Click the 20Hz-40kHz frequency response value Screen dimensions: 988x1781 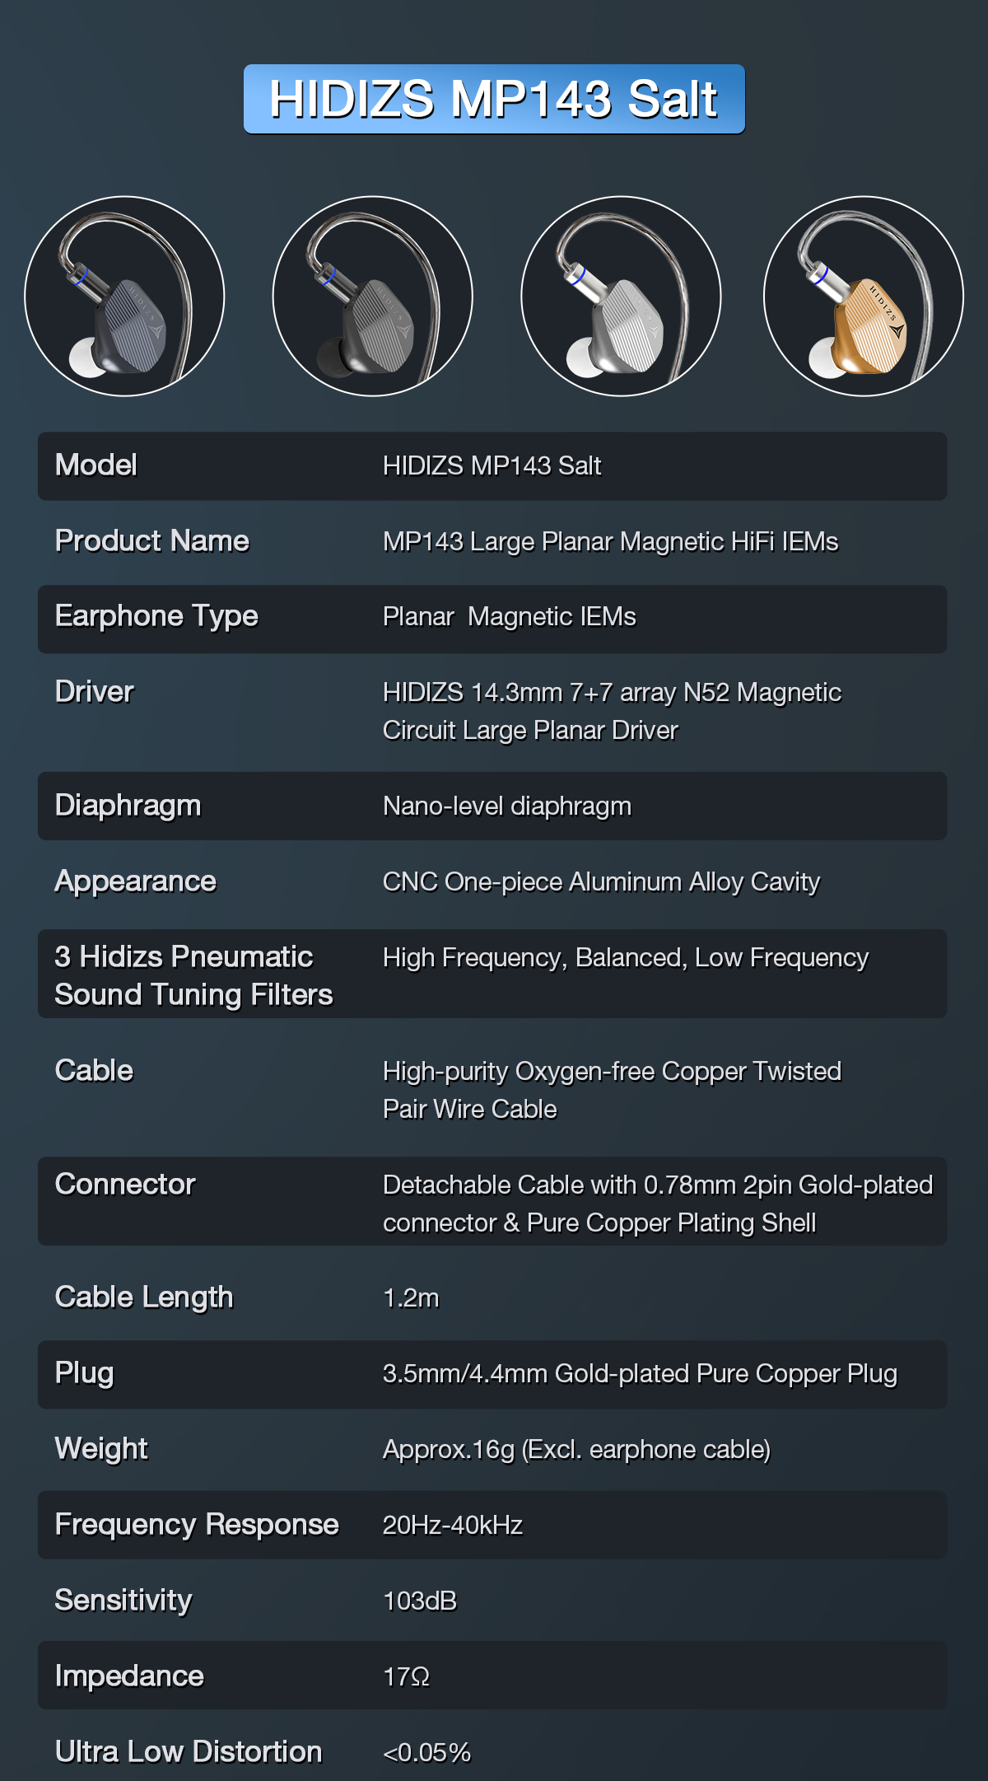click(453, 1526)
